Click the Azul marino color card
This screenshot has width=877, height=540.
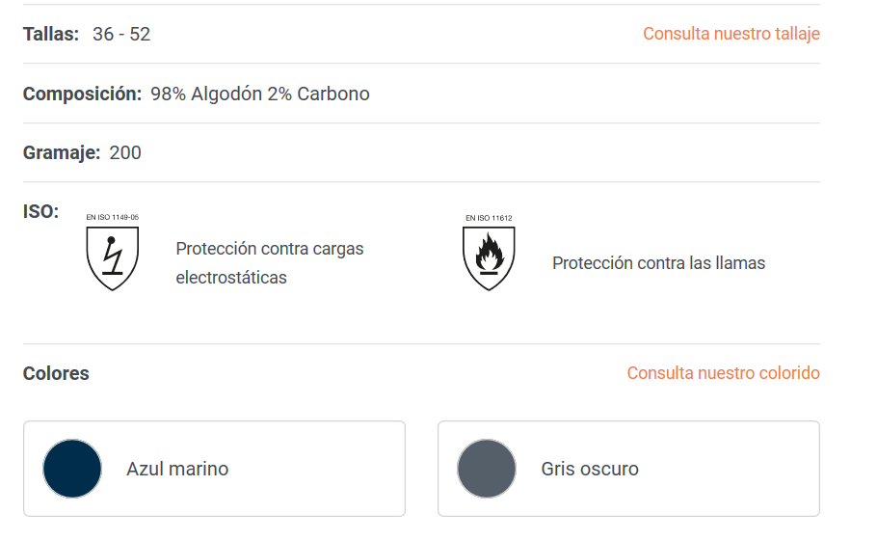click(214, 469)
